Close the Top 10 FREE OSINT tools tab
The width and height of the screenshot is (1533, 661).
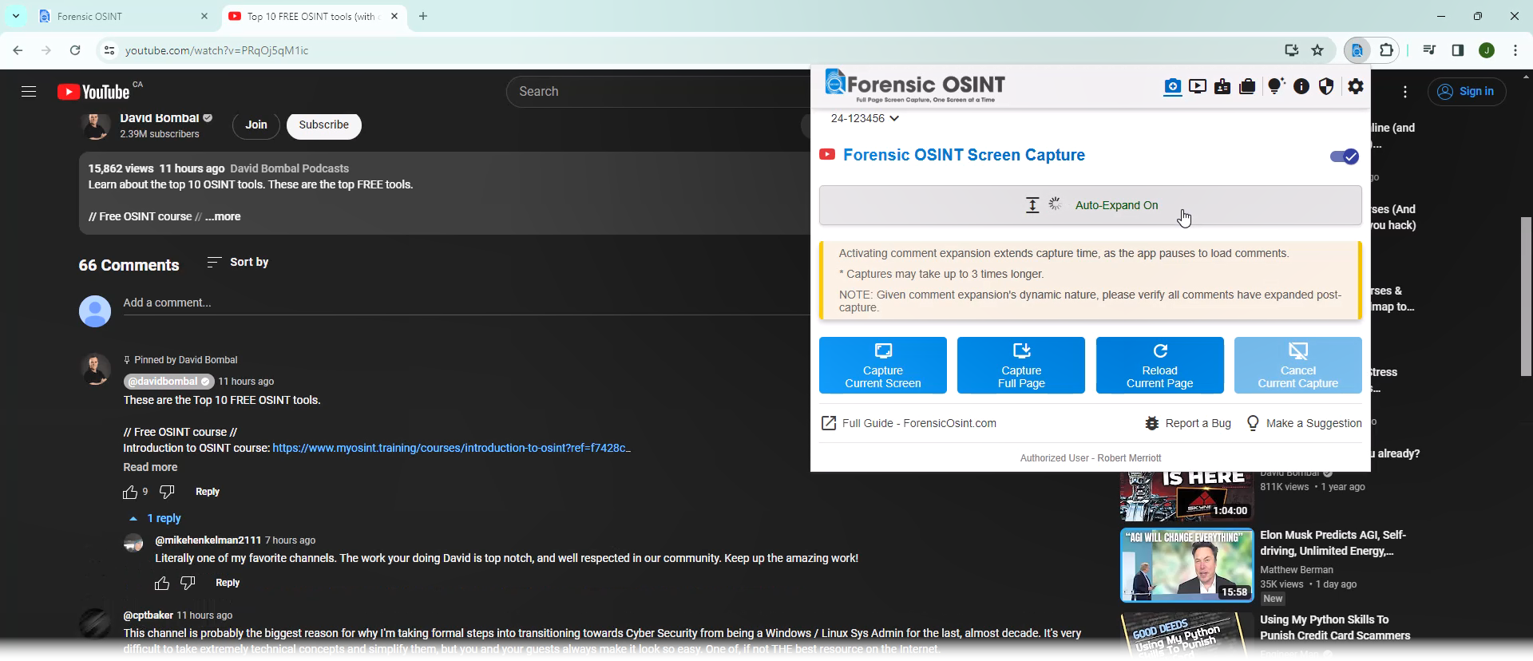[x=394, y=16]
